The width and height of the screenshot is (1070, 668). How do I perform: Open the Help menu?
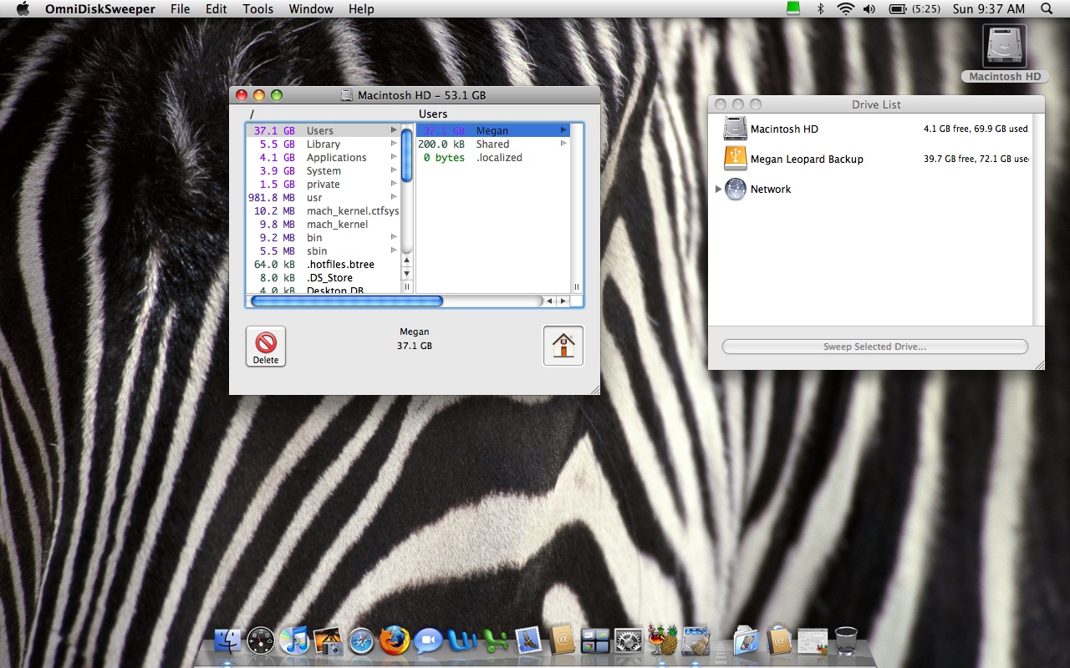pos(361,9)
